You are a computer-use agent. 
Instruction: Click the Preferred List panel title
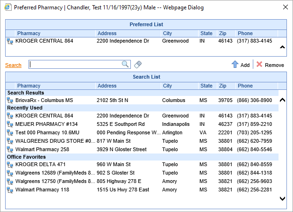pos(146,24)
